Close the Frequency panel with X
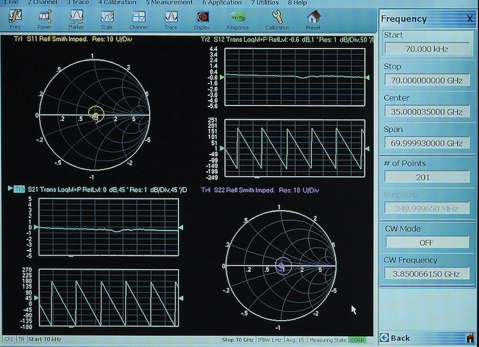479x347 pixels. click(469, 19)
